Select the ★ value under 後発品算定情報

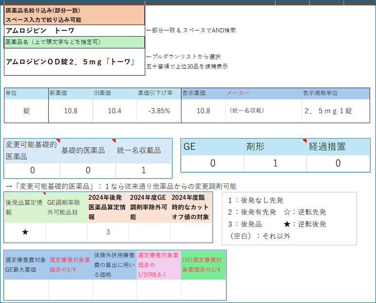(25, 232)
